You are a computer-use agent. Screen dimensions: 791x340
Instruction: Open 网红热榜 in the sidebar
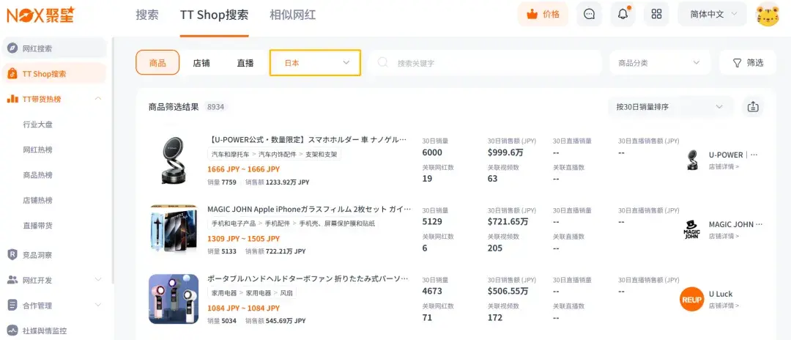pyautogui.click(x=37, y=149)
